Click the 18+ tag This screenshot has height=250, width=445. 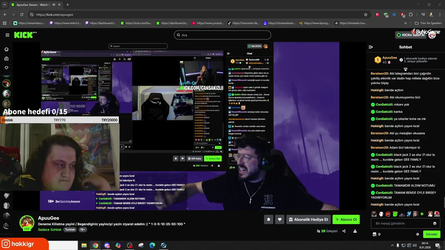(82, 230)
